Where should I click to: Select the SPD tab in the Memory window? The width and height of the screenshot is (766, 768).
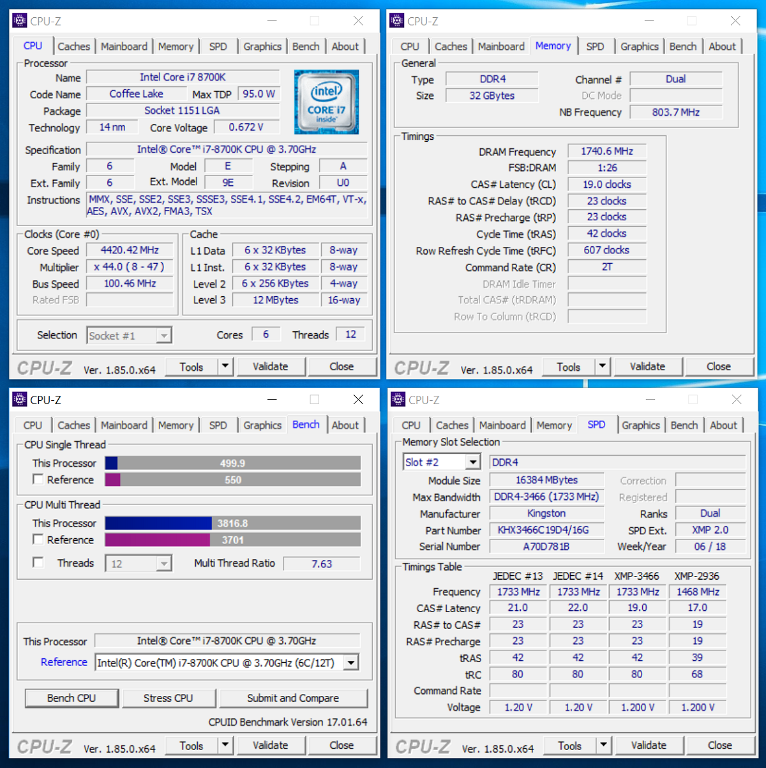(x=595, y=47)
